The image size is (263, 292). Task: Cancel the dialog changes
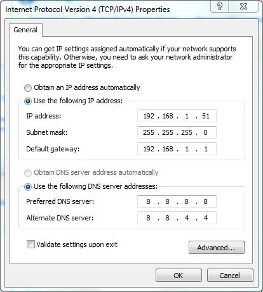[x=230, y=276]
